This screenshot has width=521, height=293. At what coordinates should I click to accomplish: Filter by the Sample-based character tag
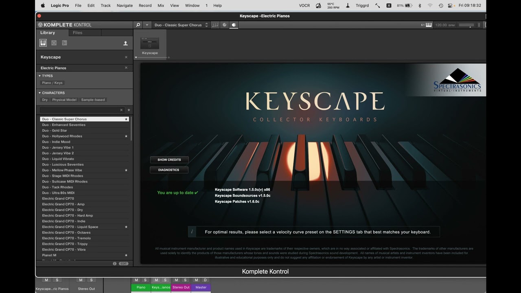[93, 100]
